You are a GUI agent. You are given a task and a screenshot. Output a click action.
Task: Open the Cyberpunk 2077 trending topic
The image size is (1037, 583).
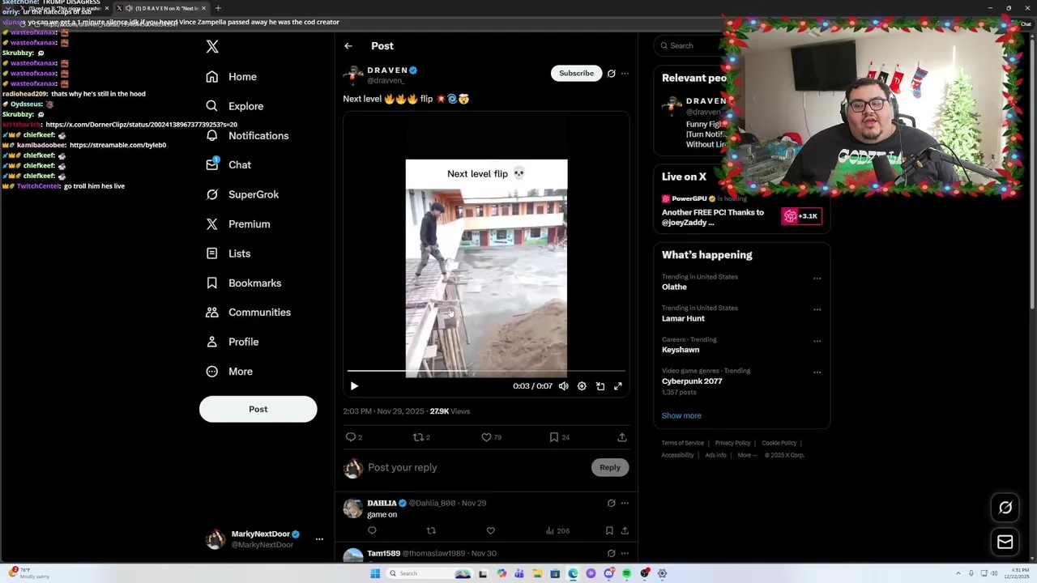point(692,381)
